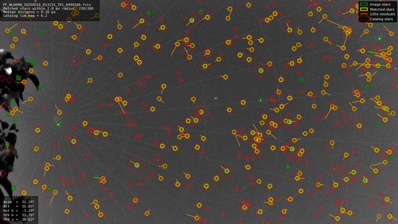Click the orange line 100x residuals legend marker
This screenshot has height=224, width=398.
tap(363, 14)
